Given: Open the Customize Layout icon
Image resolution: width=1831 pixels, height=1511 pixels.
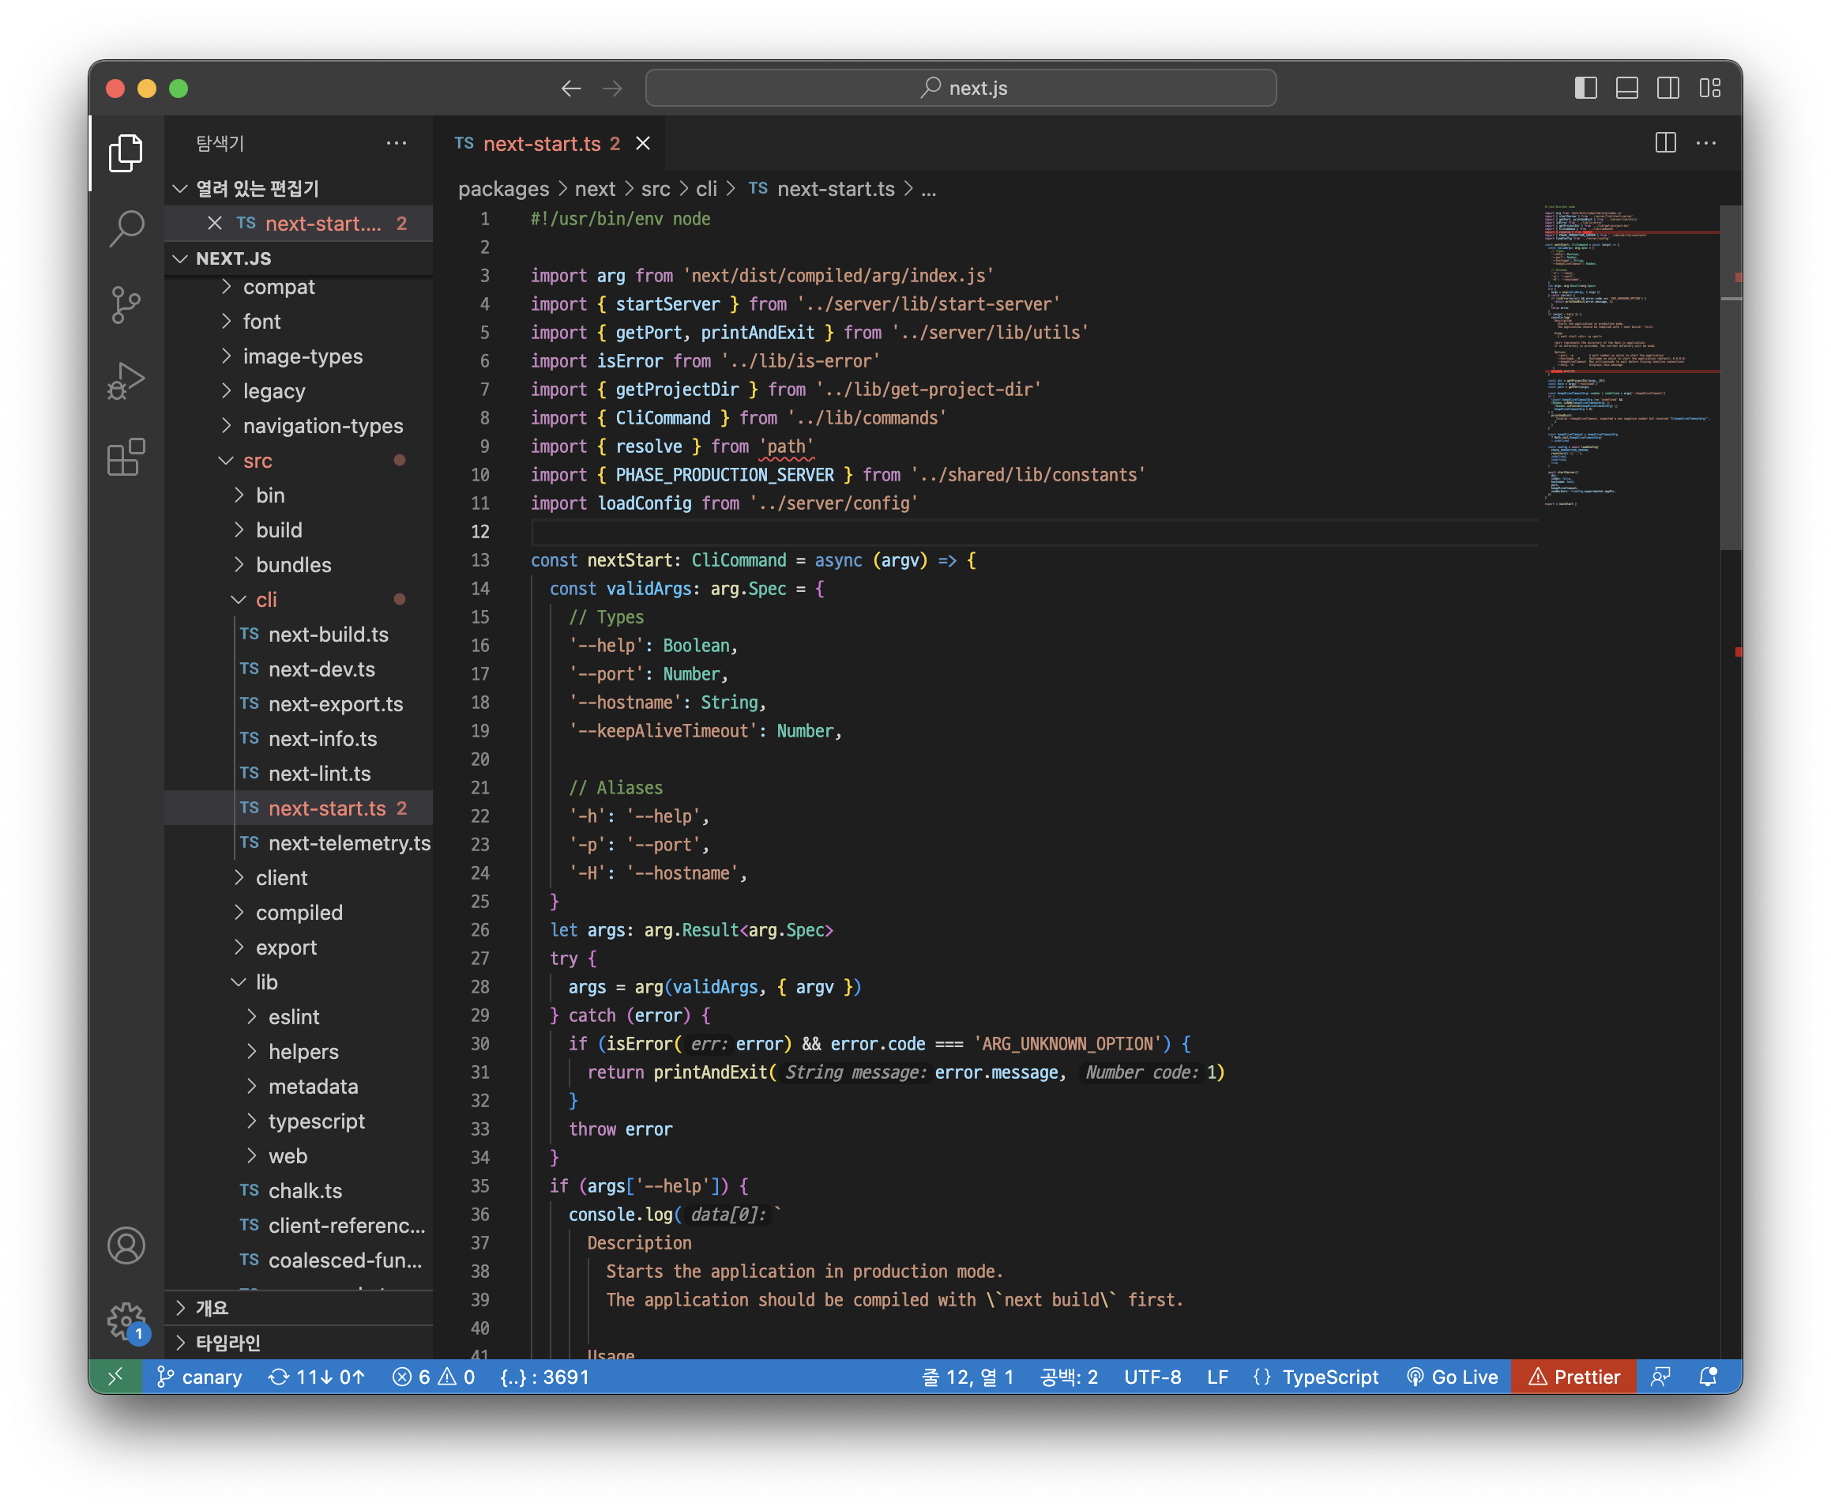Looking at the screenshot, I should 1709,88.
